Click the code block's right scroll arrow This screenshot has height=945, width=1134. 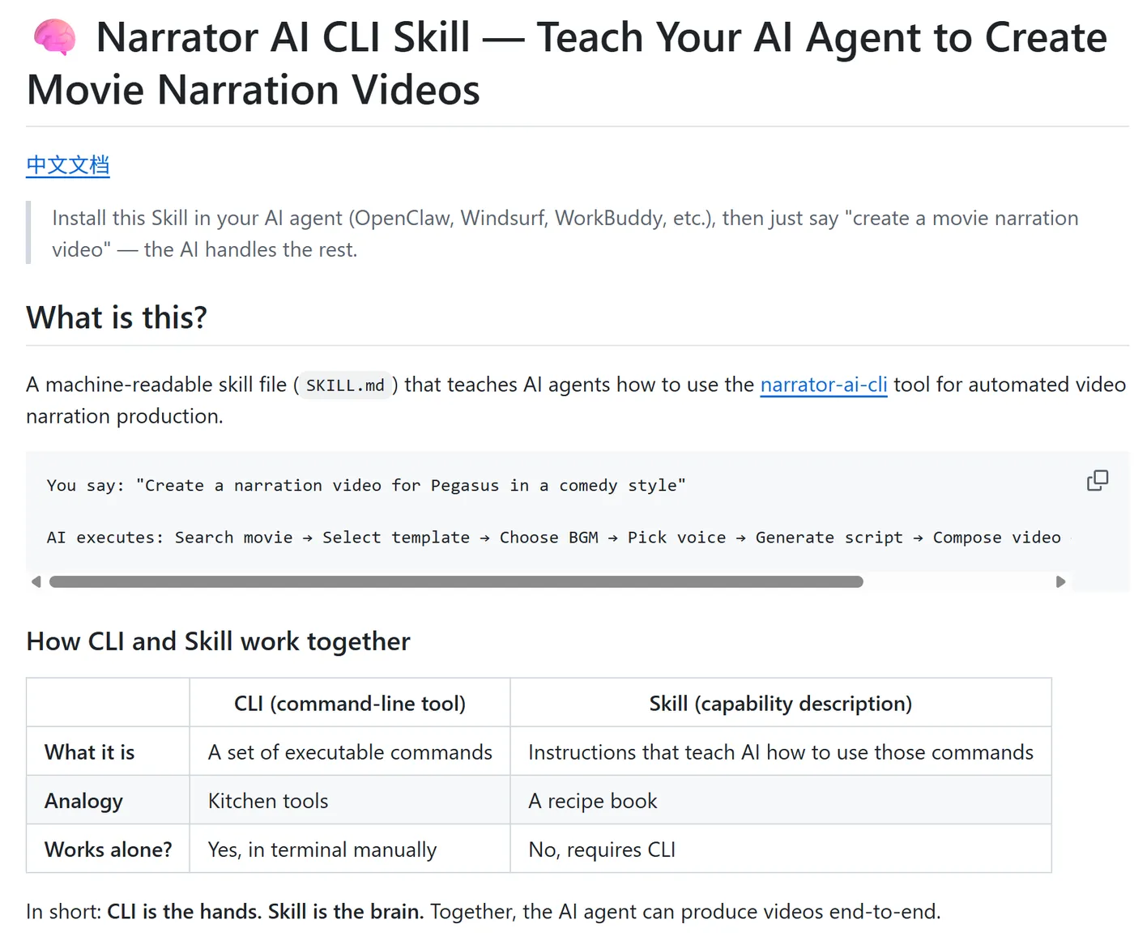1060,581
